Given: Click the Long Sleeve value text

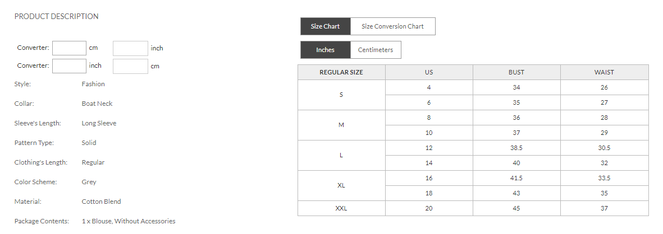Looking at the screenshot, I should tap(99, 123).
